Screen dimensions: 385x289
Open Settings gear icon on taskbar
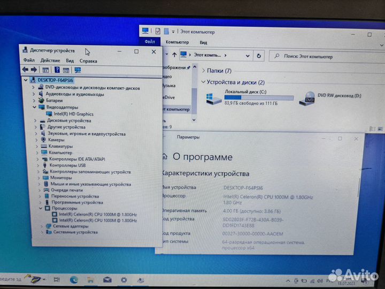124,280
